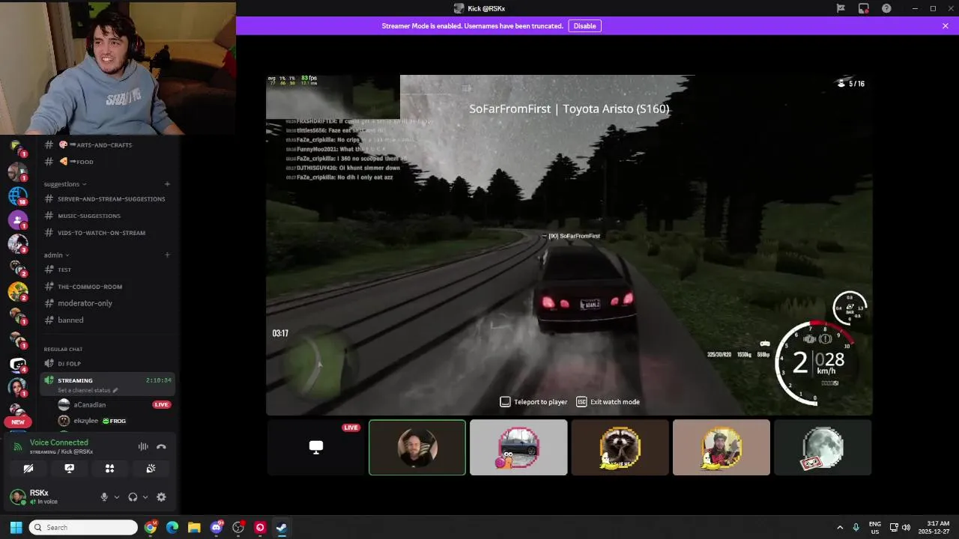Join the DJ FOLP voice channel
Screen dimensions: 959x539
tap(107, 364)
